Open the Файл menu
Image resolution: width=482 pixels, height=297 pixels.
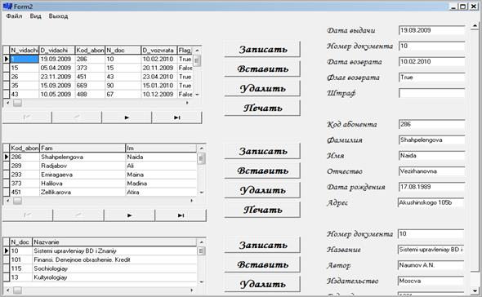coord(14,16)
